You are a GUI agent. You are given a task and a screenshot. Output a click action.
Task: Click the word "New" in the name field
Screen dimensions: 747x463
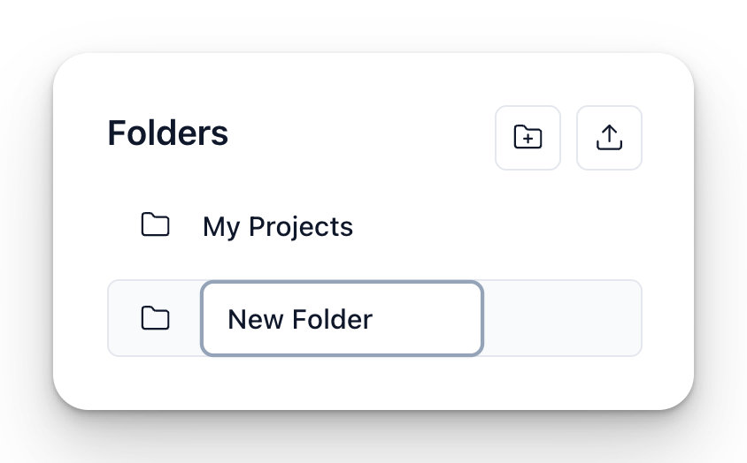tap(254, 319)
